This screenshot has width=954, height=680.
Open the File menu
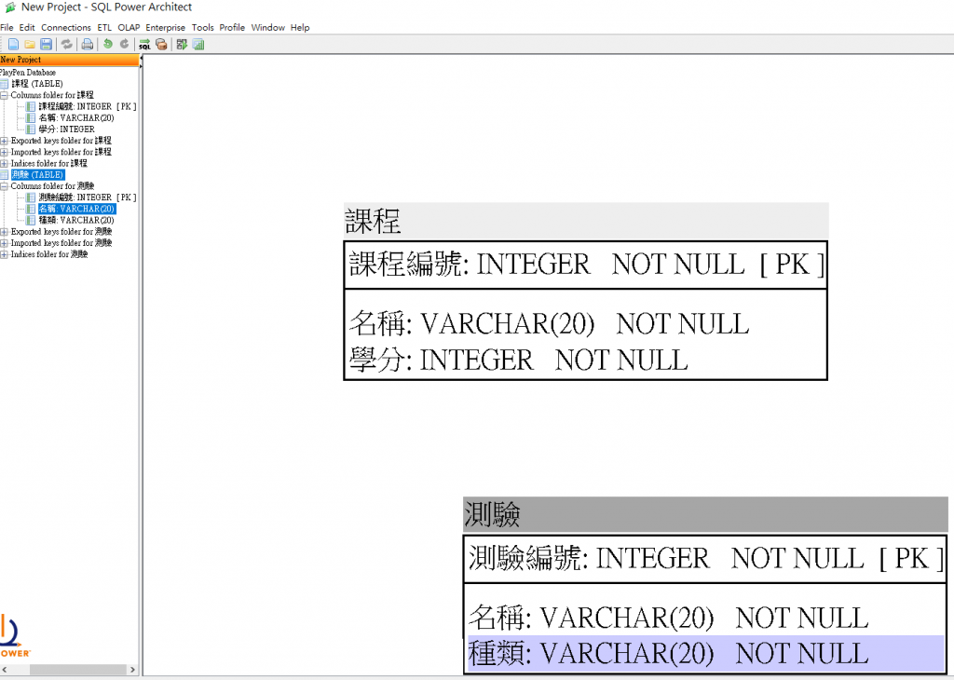point(7,27)
